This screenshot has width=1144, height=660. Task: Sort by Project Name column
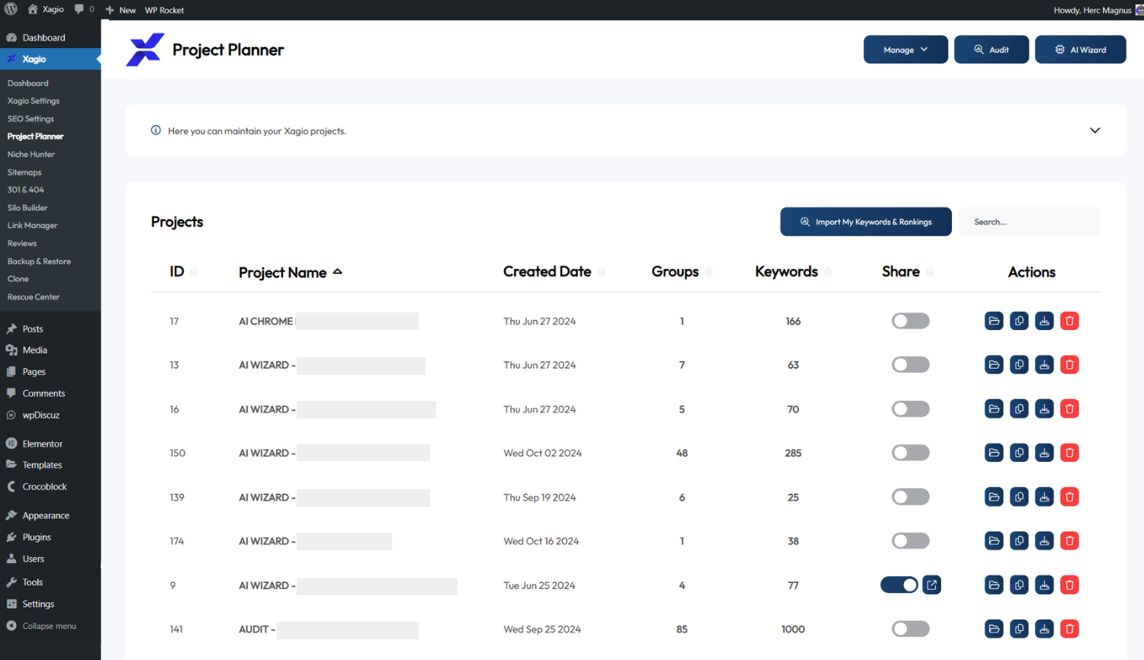pyautogui.click(x=290, y=273)
